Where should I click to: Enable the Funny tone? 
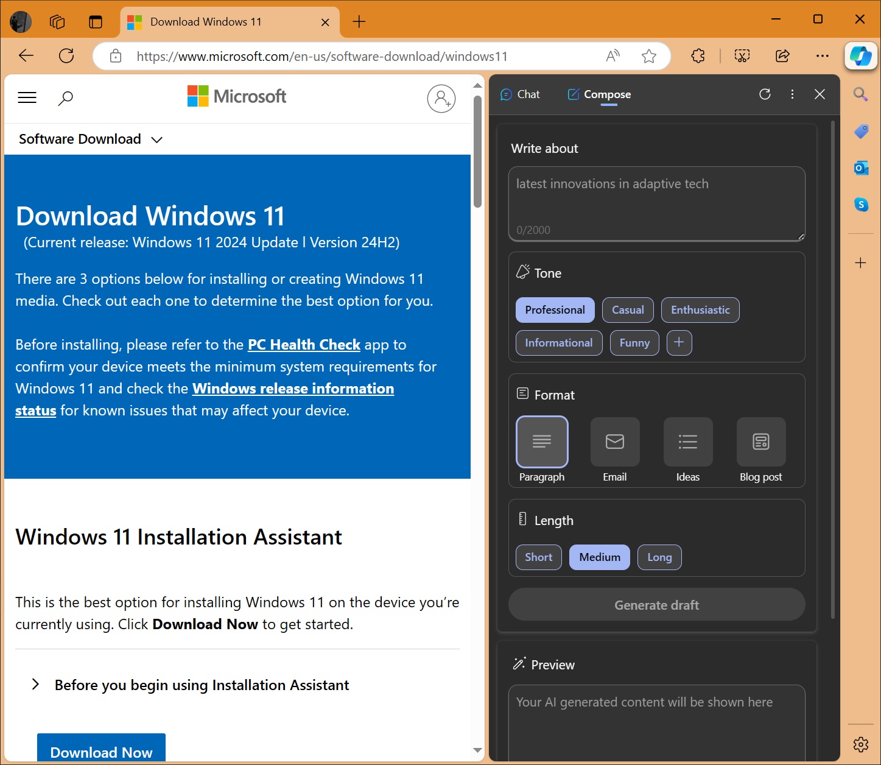pyautogui.click(x=634, y=342)
